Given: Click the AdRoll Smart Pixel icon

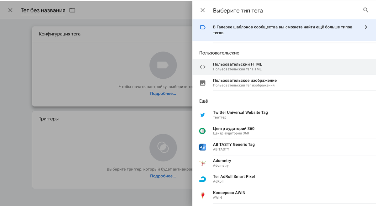Looking at the screenshot, I should pos(203,179).
